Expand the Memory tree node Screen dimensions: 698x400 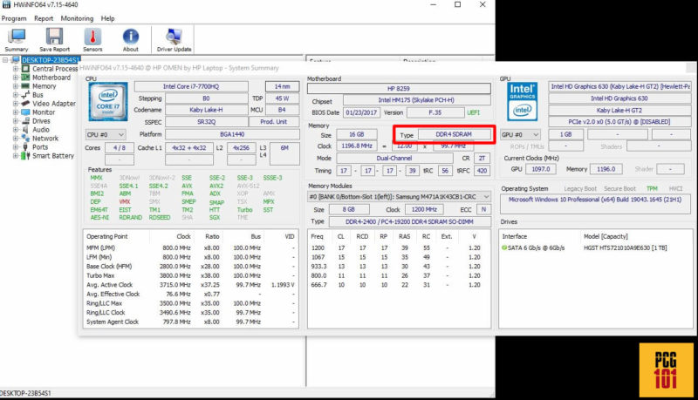[x=16, y=86]
